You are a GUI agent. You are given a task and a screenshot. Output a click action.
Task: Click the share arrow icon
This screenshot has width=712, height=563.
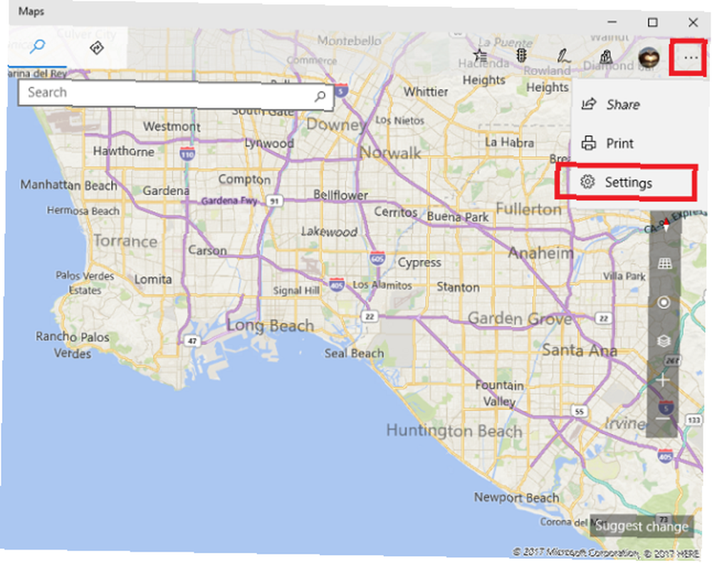589,104
